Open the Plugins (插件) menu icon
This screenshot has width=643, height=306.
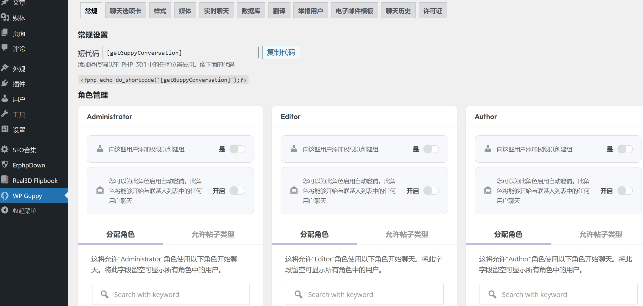[x=5, y=84]
